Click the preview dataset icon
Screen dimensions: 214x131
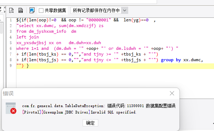click(11, 10)
